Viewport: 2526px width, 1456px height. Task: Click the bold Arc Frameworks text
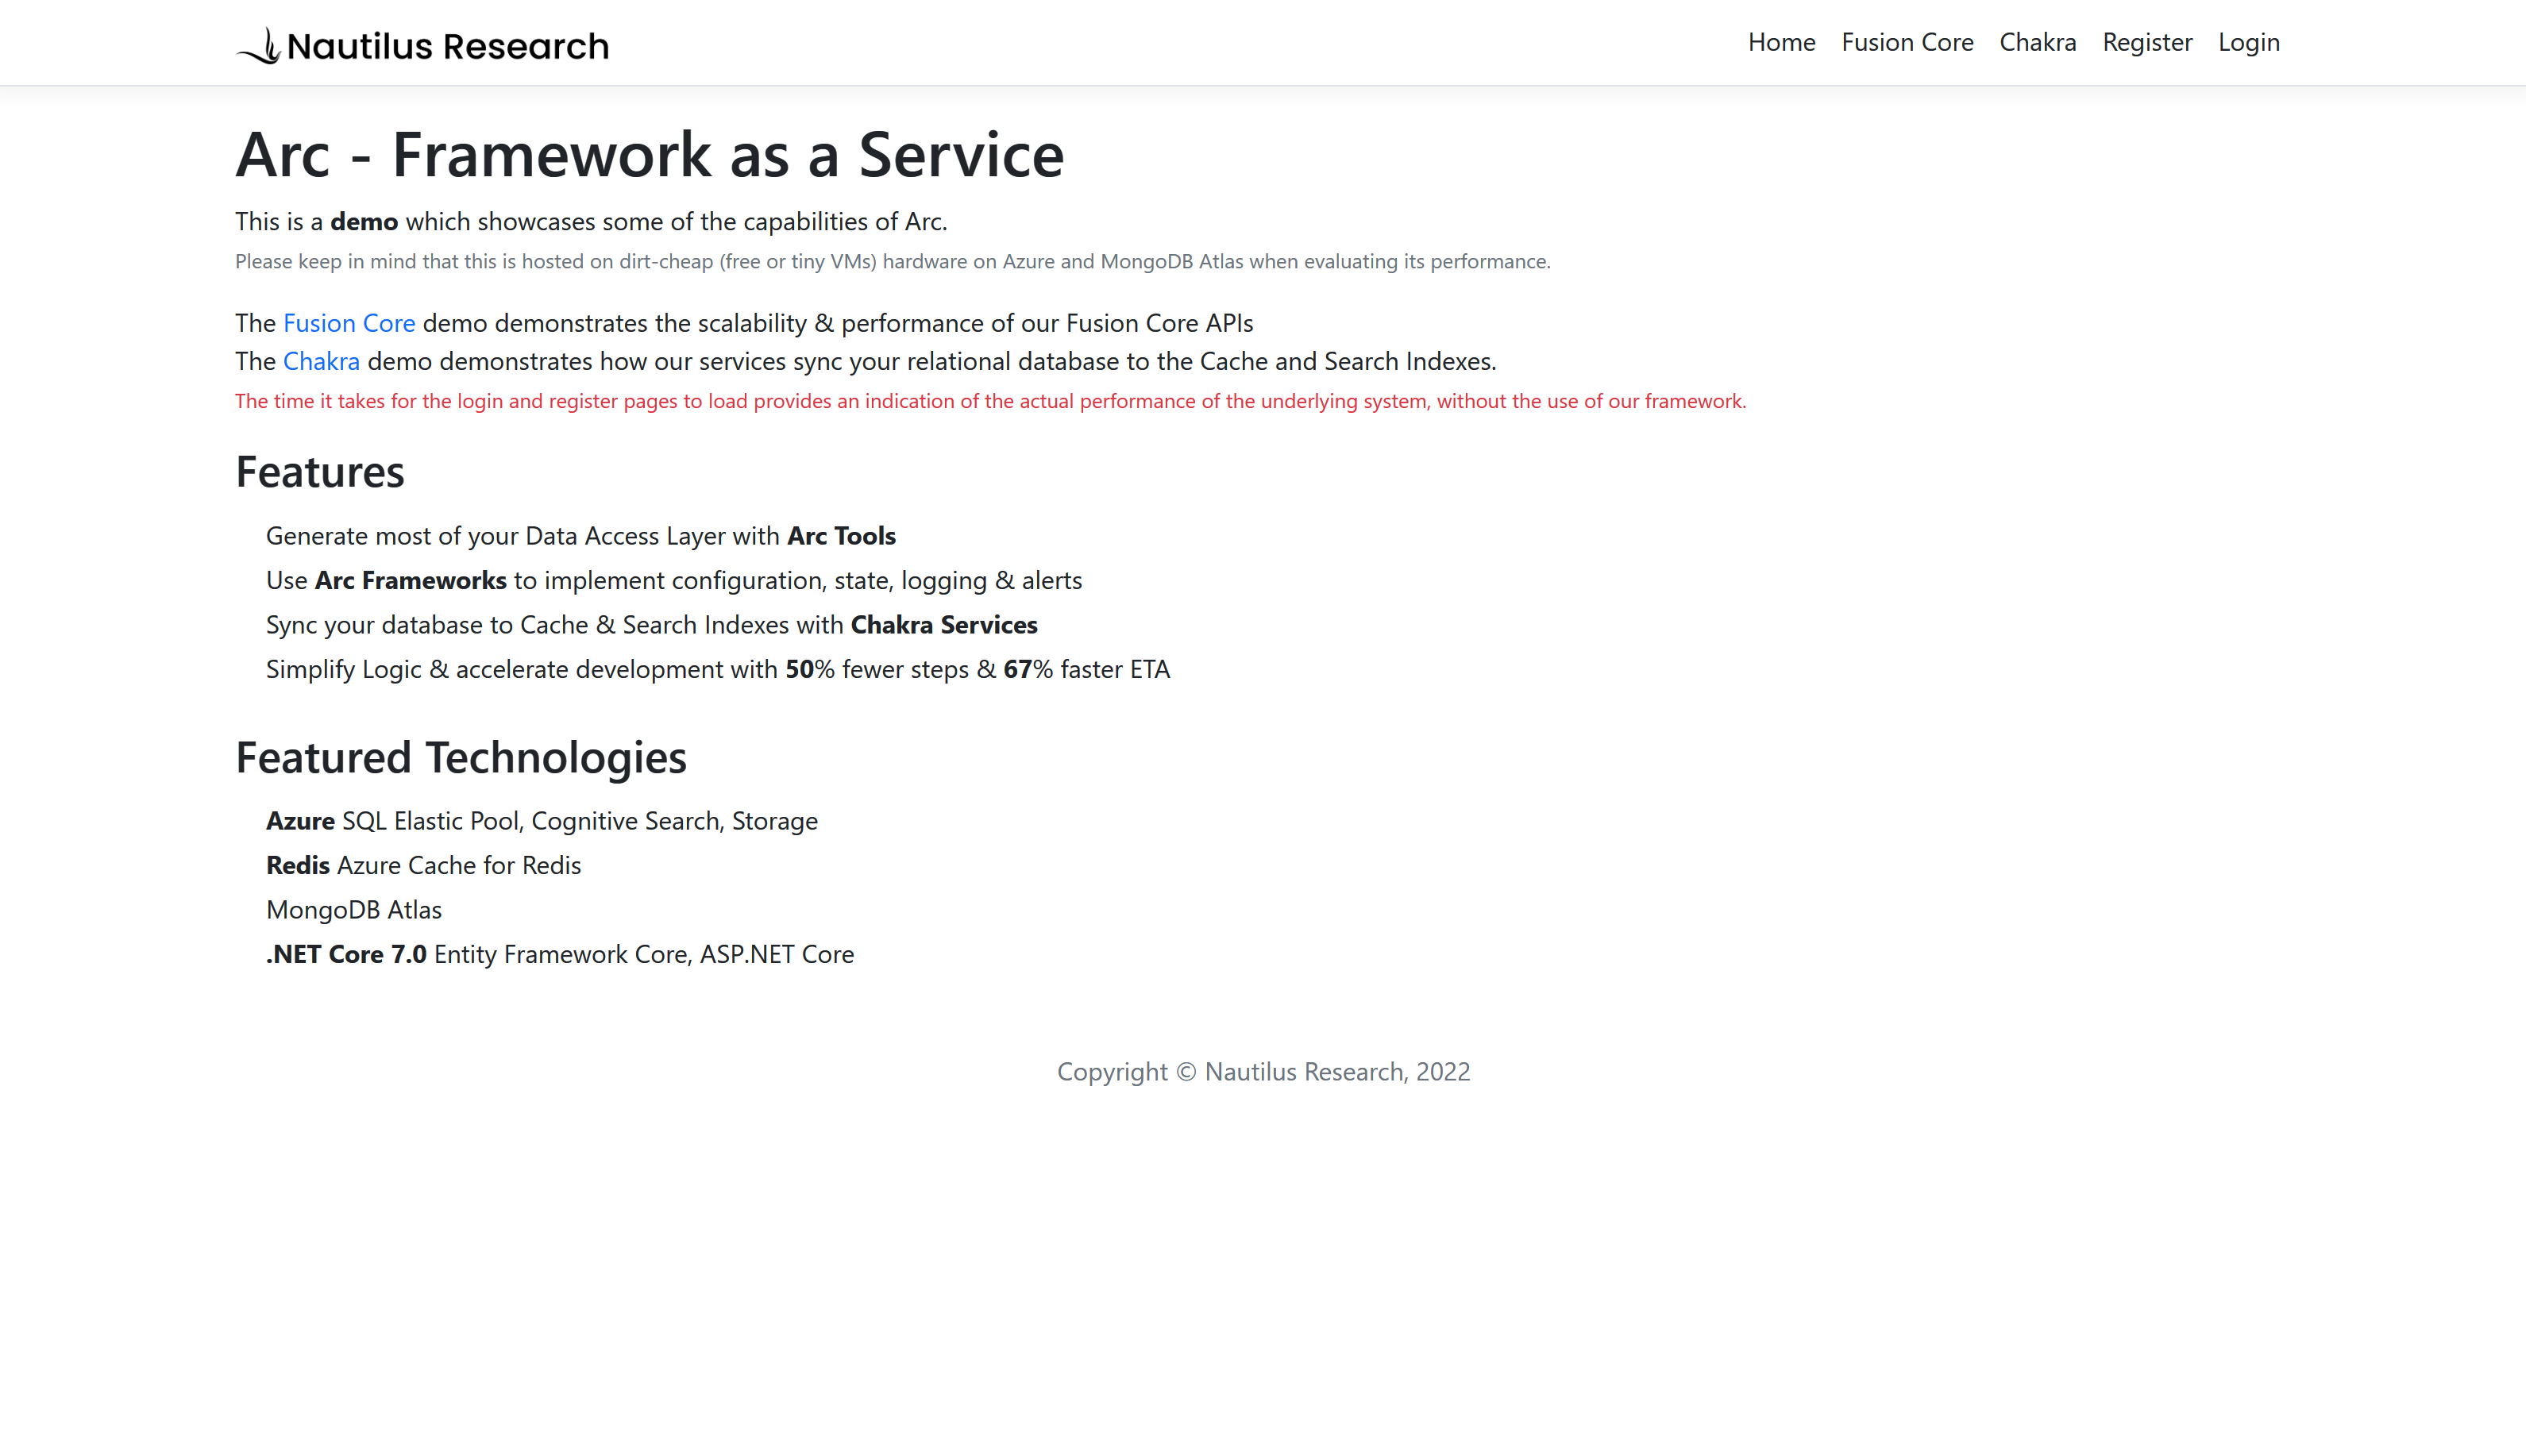coord(410,580)
